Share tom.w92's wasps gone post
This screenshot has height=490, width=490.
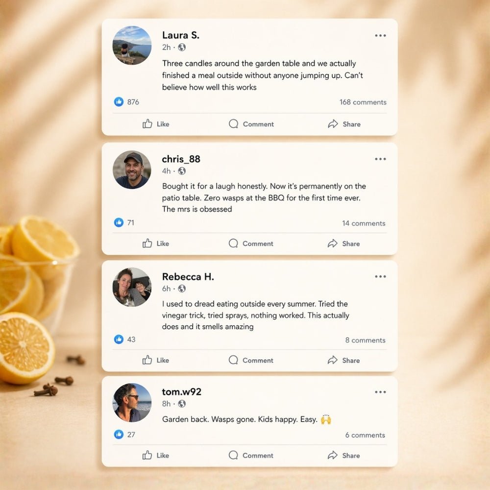pos(344,455)
